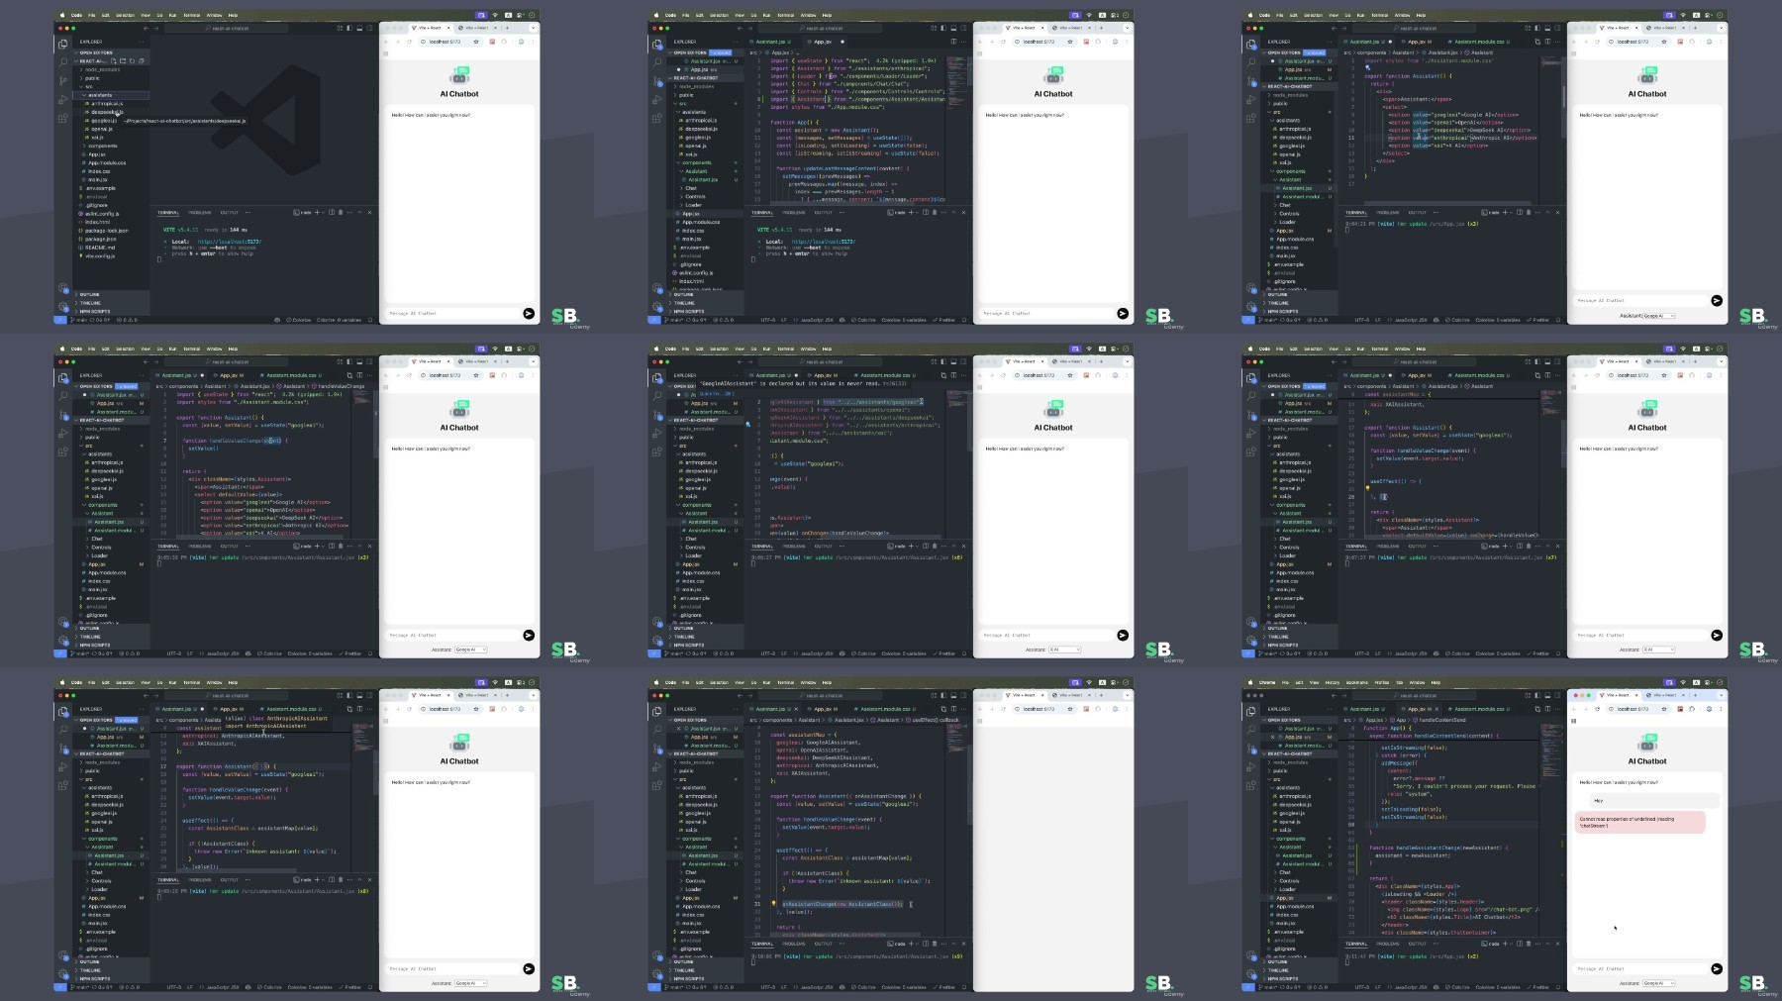Click New Folder icon in top-left screenshot's explorer
The height and width of the screenshot is (1001, 1782).
123,61
